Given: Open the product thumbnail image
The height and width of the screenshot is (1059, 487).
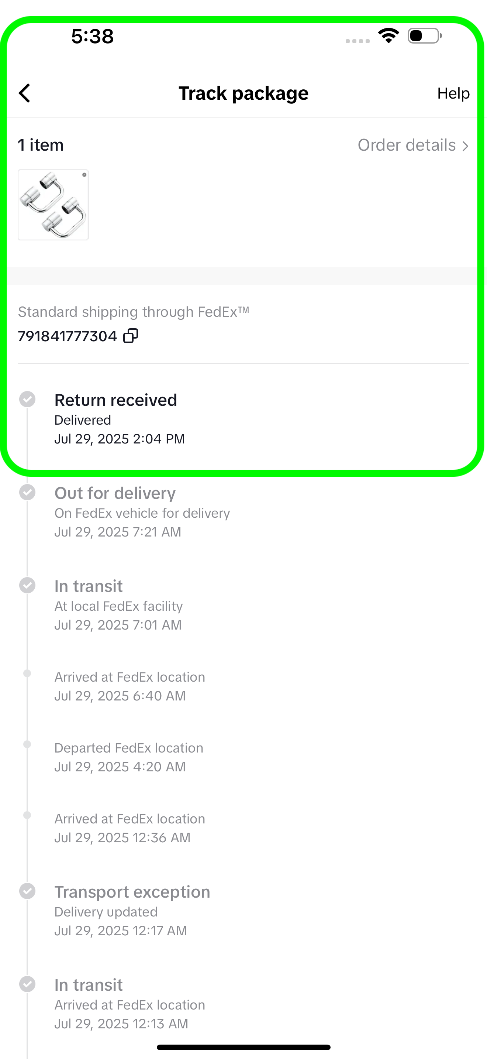Looking at the screenshot, I should (x=53, y=205).
